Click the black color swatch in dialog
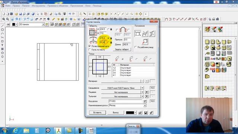This screenshot has height=134, width=238. (130, 112)
